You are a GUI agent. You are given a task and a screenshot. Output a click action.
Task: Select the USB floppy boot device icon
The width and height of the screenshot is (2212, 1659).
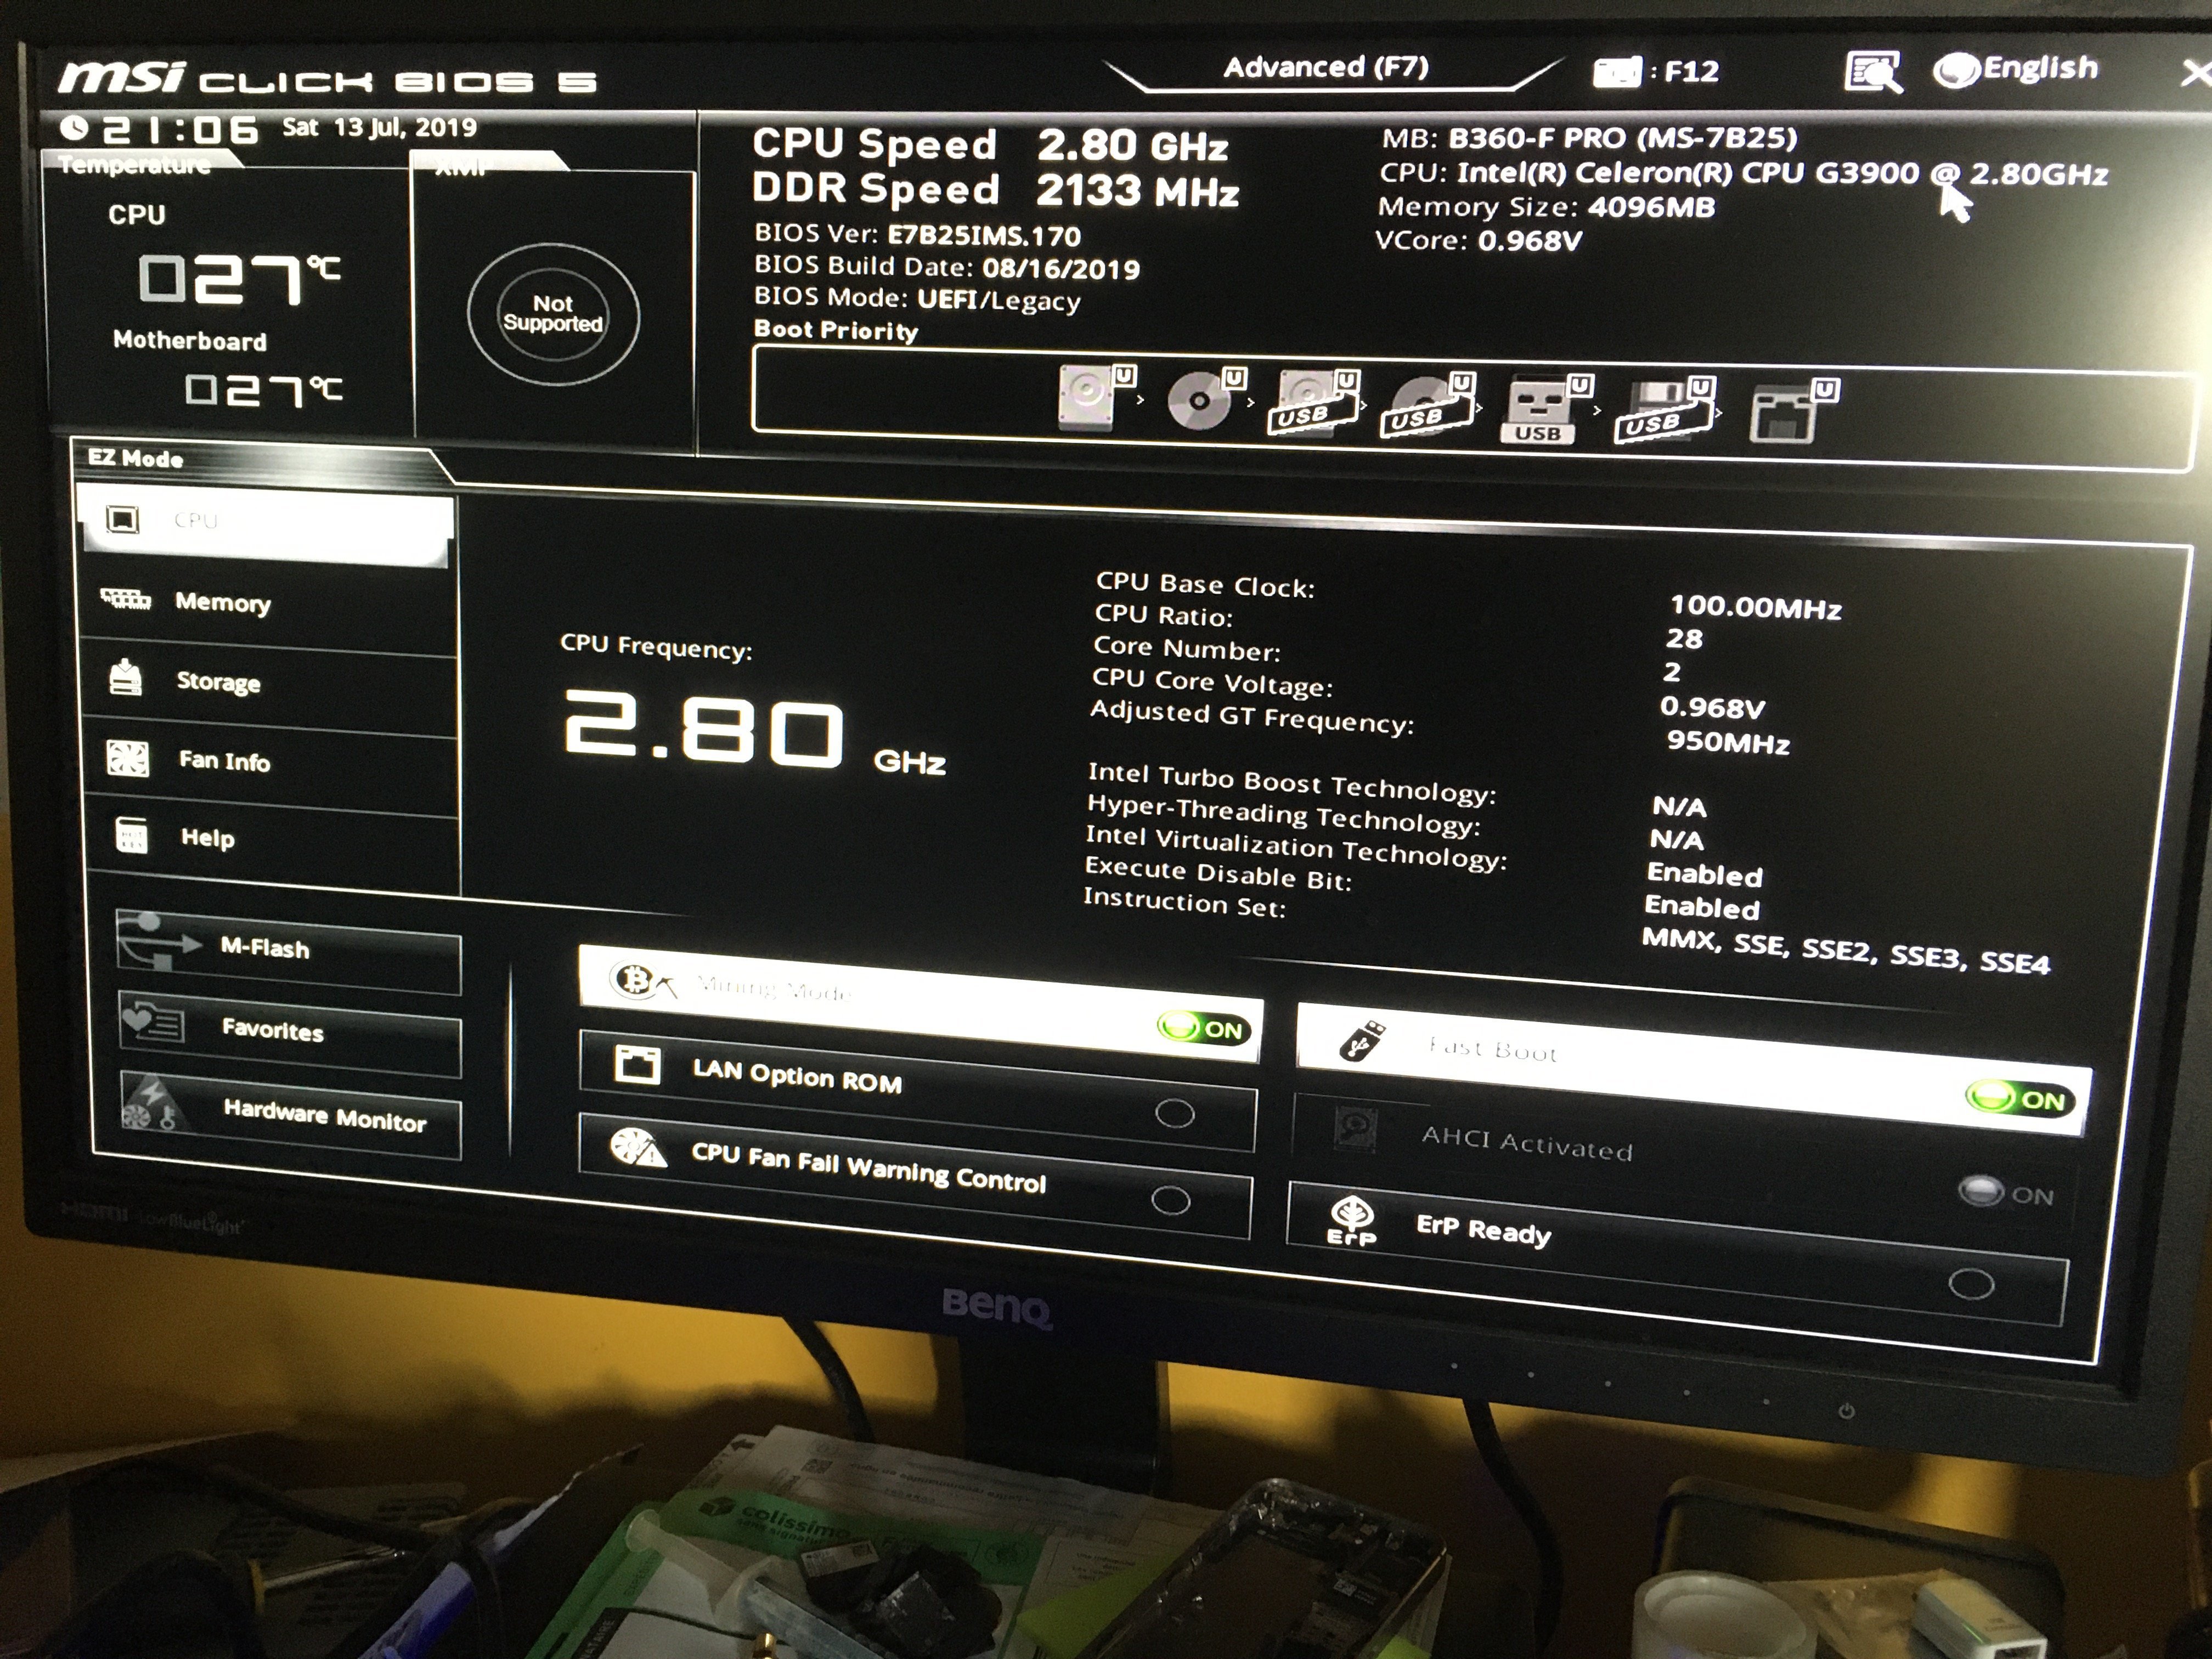(x=1664, y=410)
